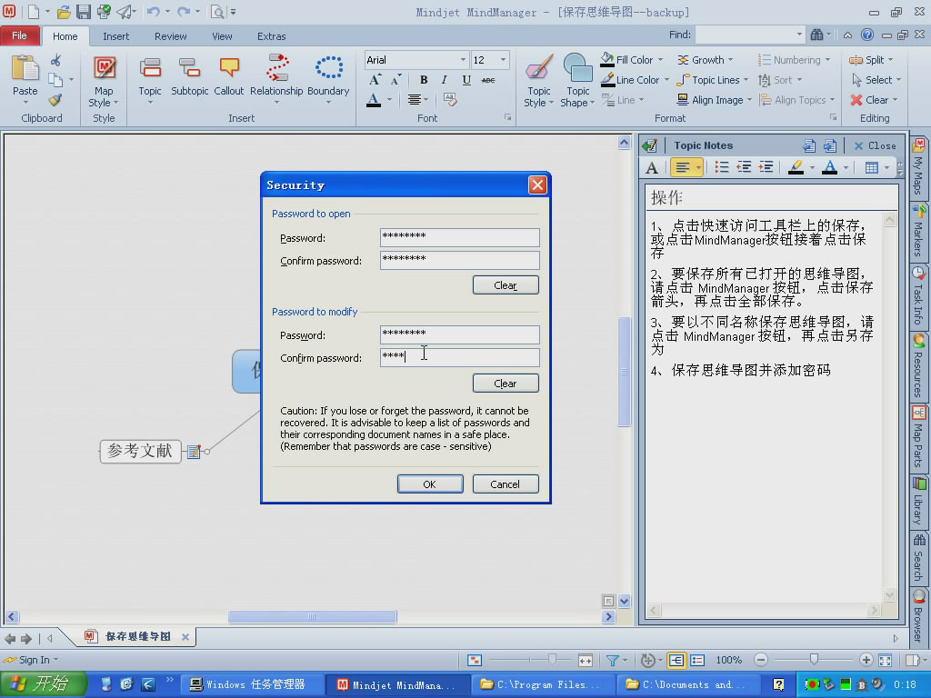931x698 pixels.
Task: Click the Confirm password field under Password to modify
Action: coord(459,357)
